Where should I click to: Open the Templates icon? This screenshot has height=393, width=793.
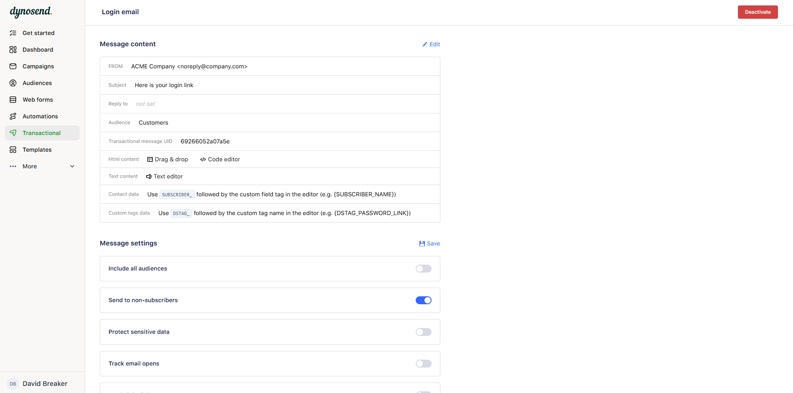tap(13, 150)
